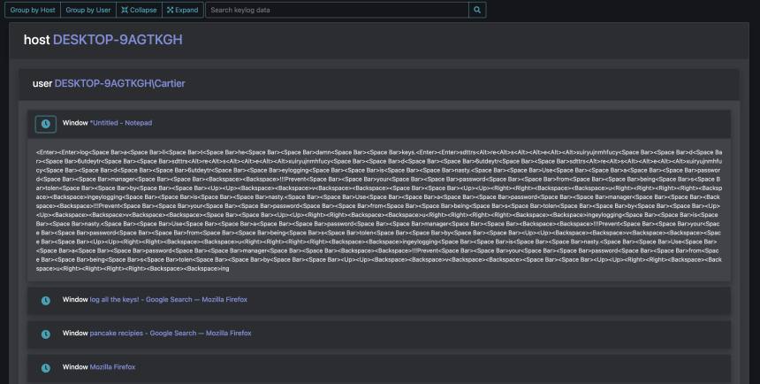
Task: Click the Group by User button
Action: tap(87, 10)
